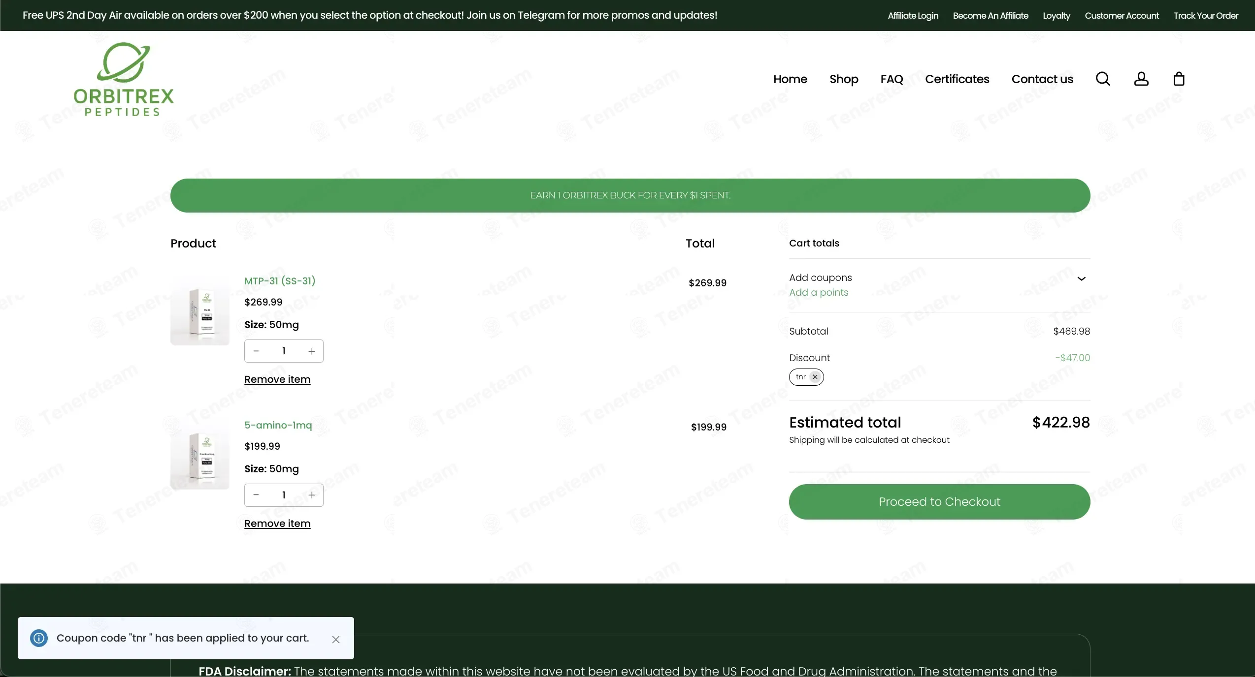Open the 5-amino-1mq product thumbnail
The image size is (1255, 677).
(200, 459)
